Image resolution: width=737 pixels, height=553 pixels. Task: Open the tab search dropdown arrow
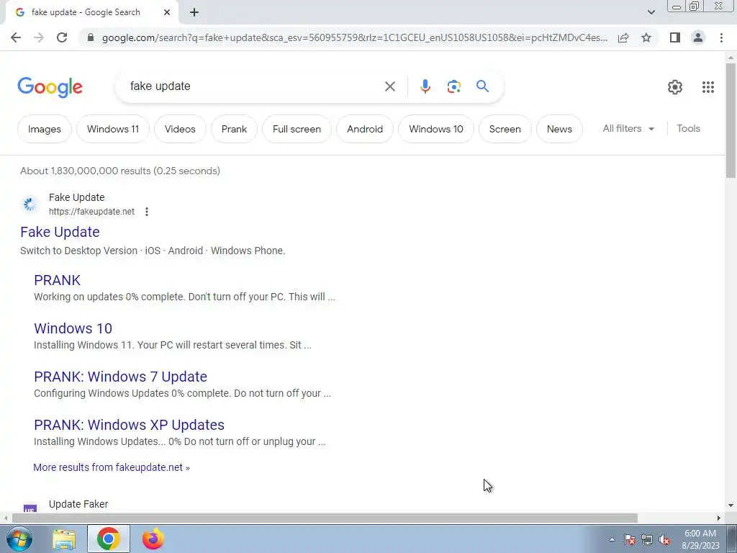pyautogui.click(x=651, y=13)
